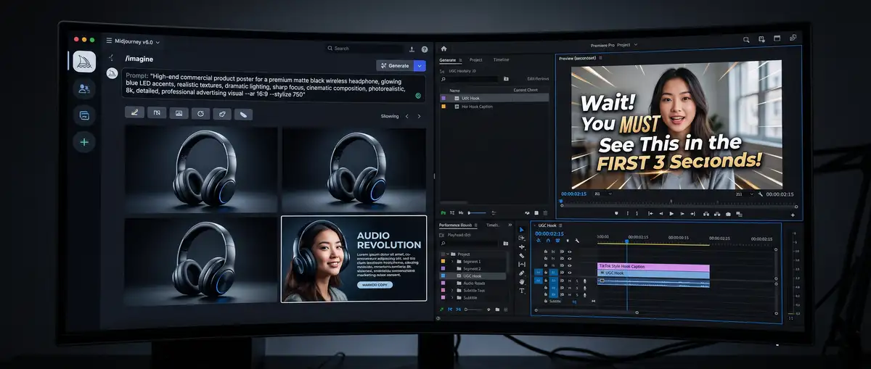Expand the Segment 1 folder
The height and width of the screenshot is (369, 871).
pos(451,262)
